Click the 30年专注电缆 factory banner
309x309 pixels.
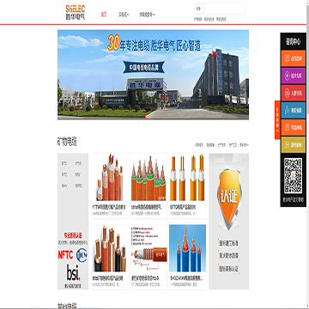point(153,75)
